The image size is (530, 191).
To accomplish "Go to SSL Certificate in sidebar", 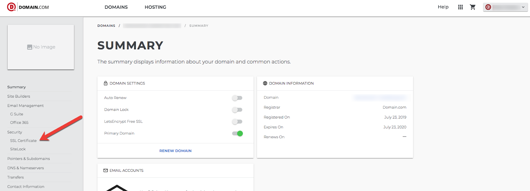I will [23, 141].
